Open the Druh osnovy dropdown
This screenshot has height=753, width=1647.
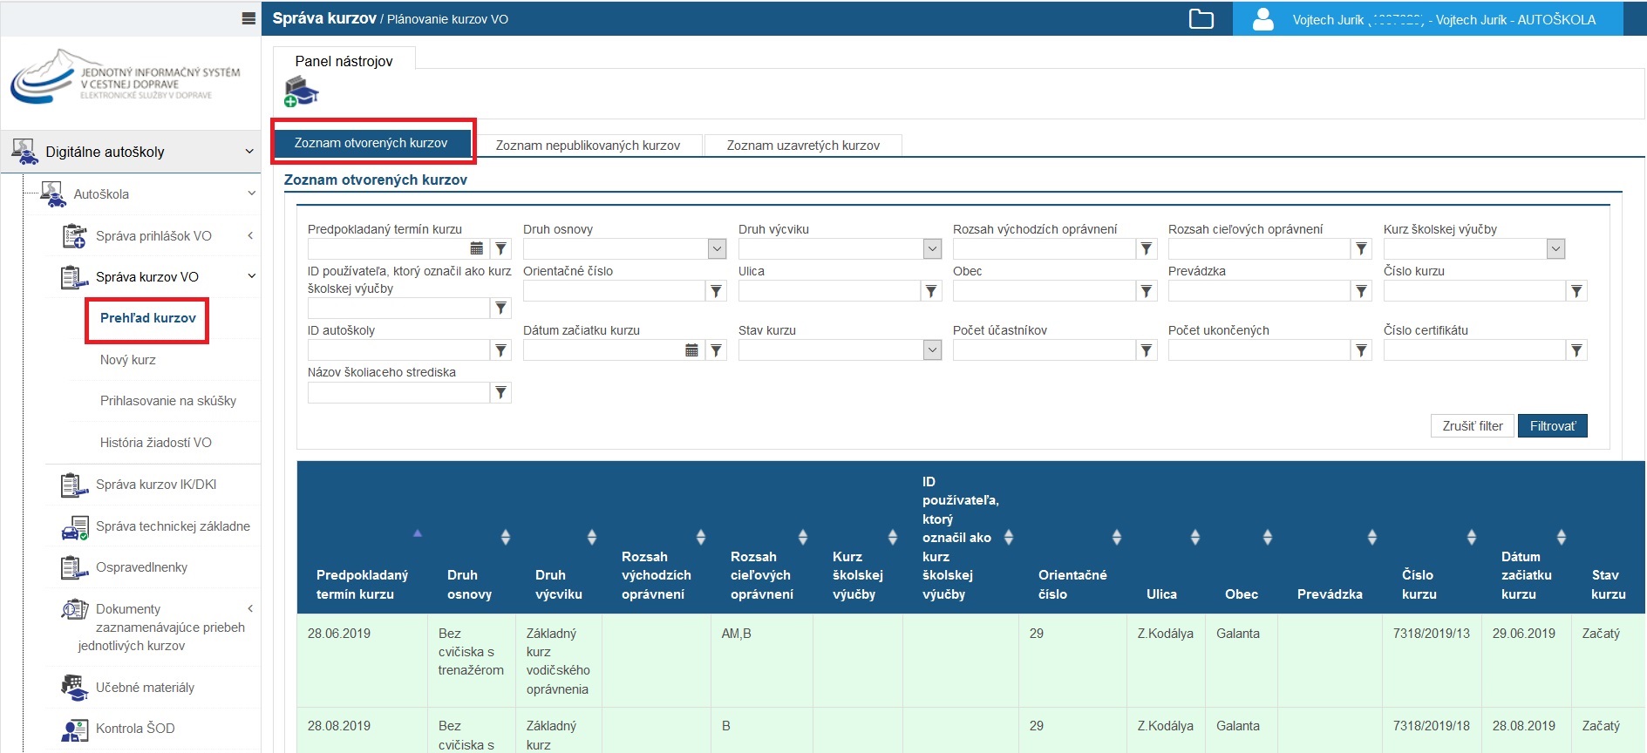(717, 249)
